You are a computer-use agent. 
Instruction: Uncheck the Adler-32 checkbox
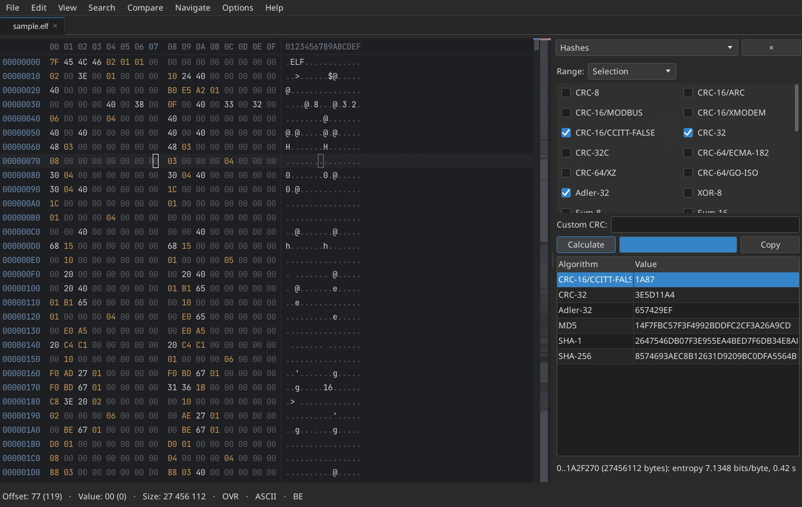[x=566, y=193]
